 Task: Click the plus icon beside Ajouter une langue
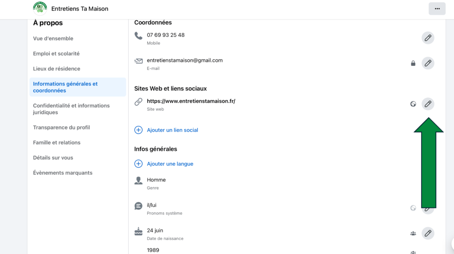pyautogui.click(x=138, y=164)
